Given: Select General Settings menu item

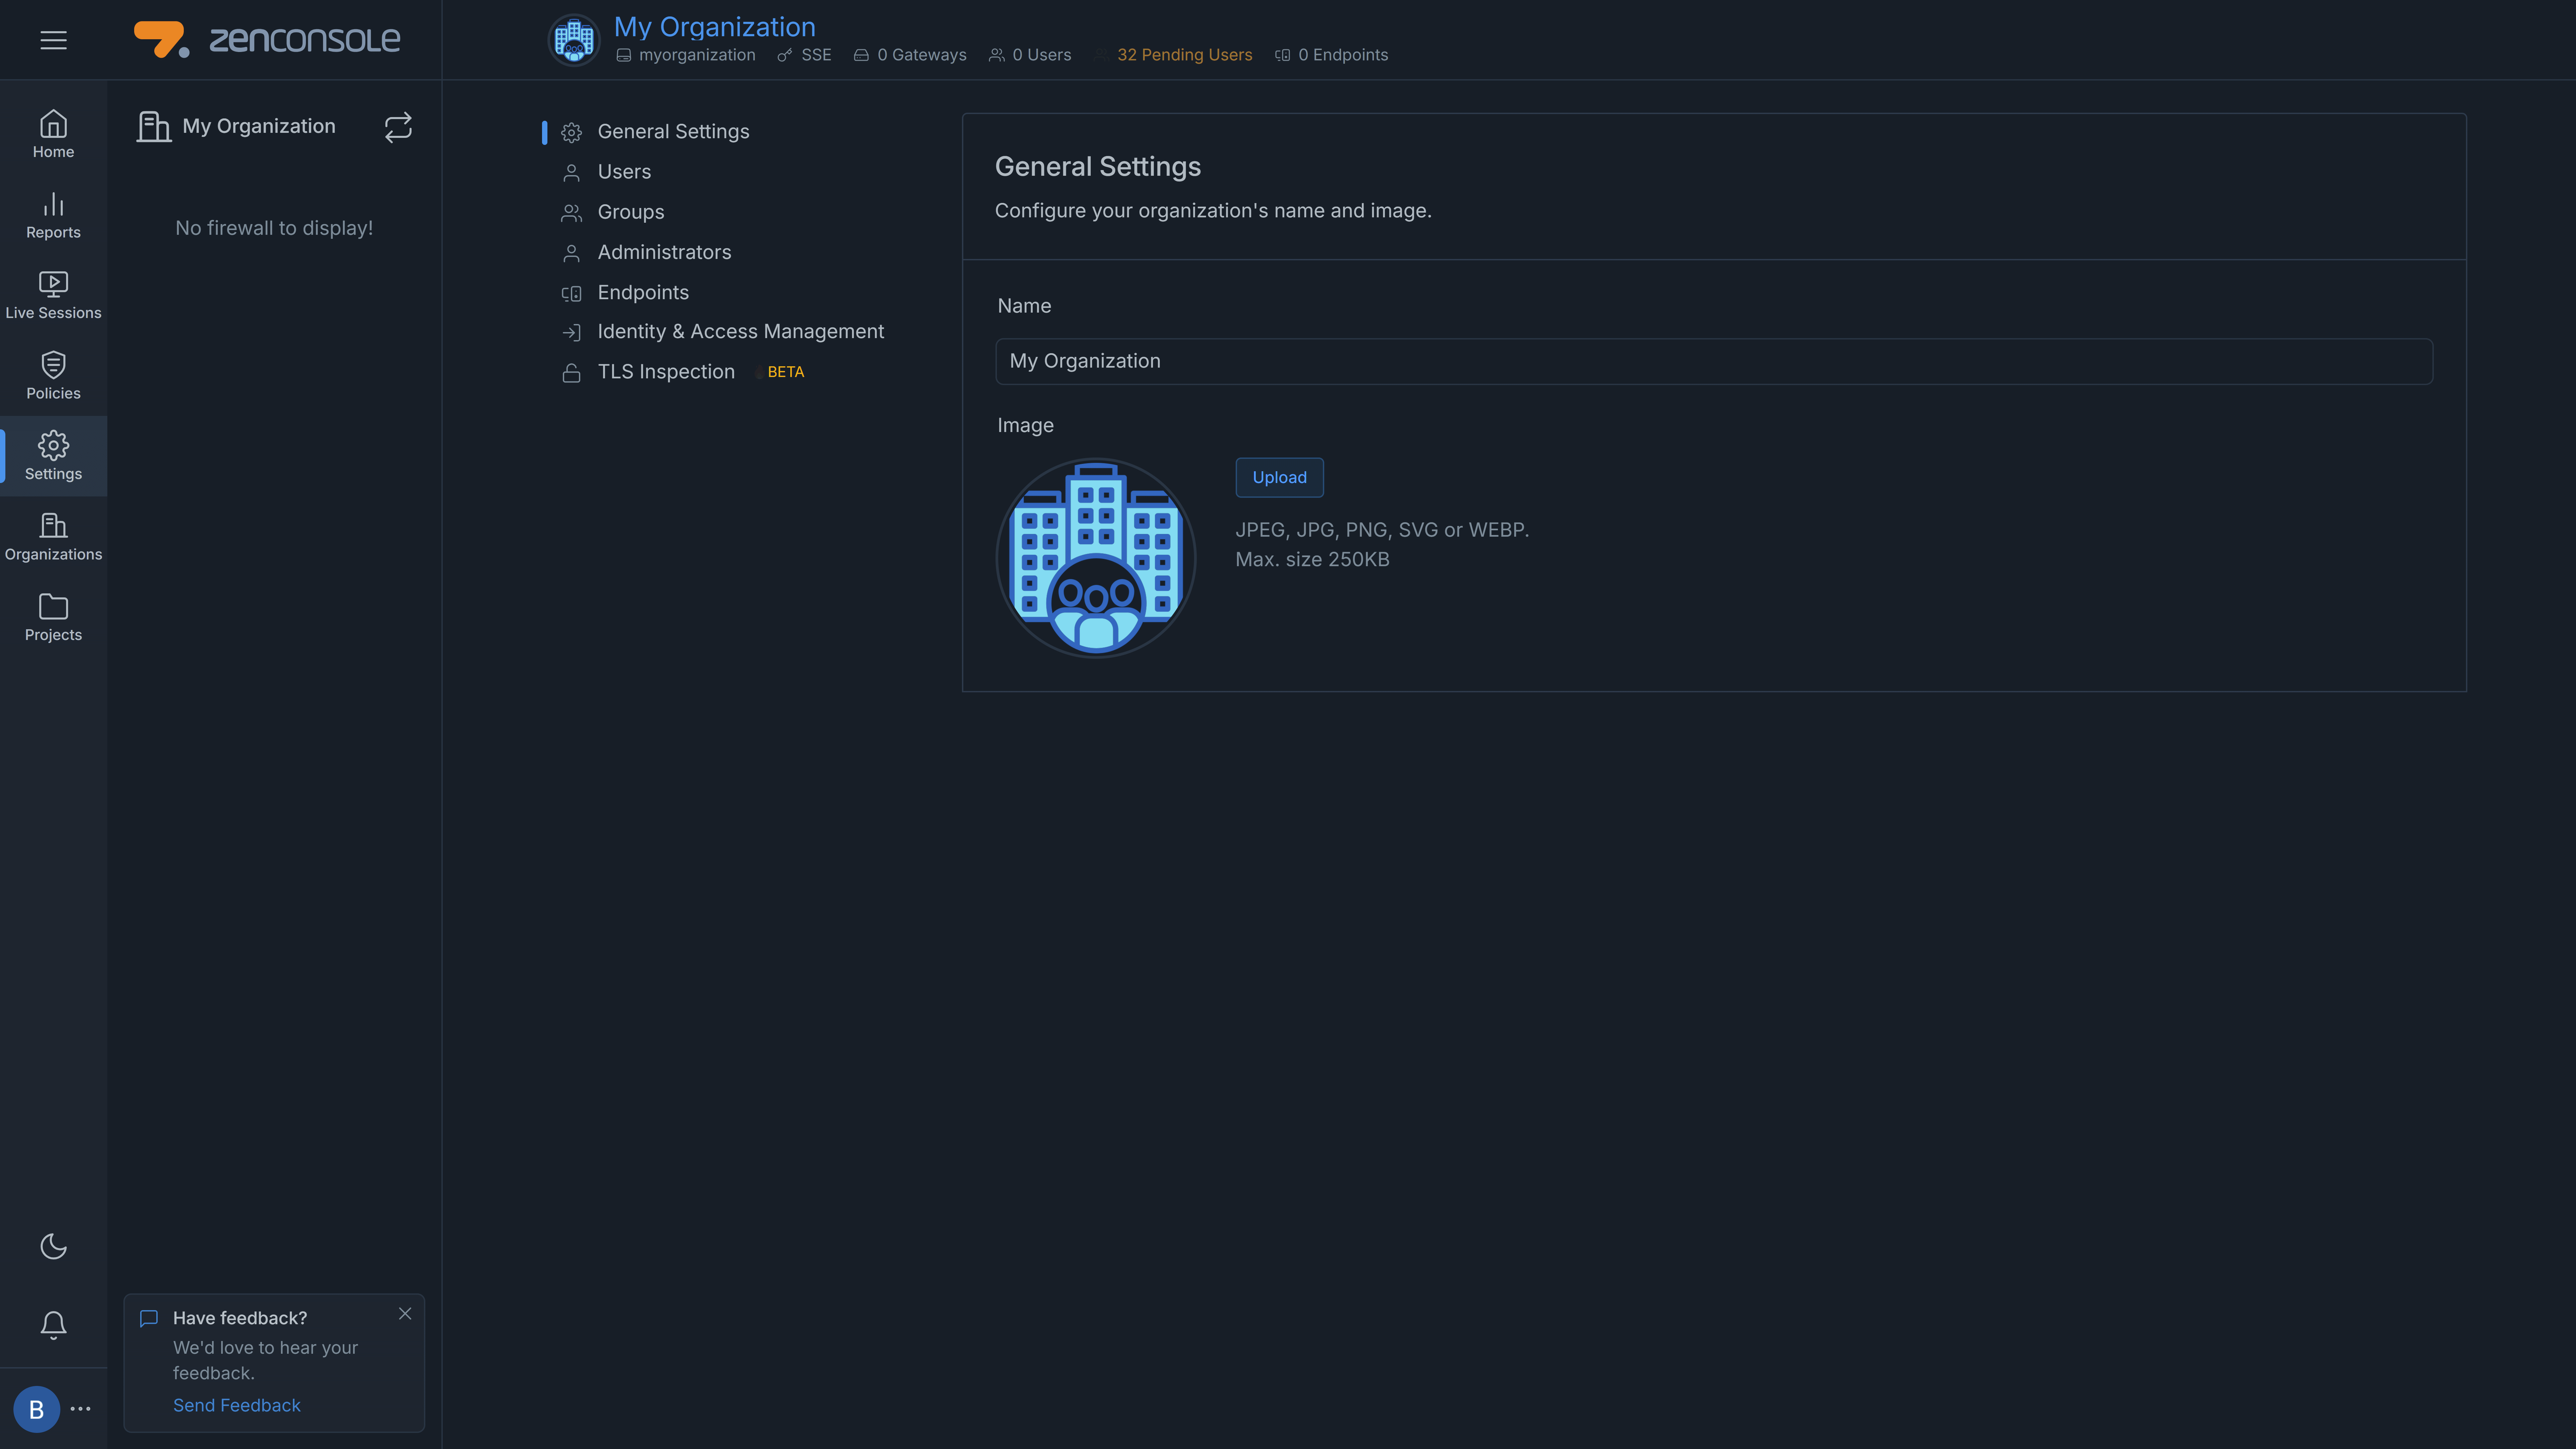Looking at the screenshot, I should (673, 132).
